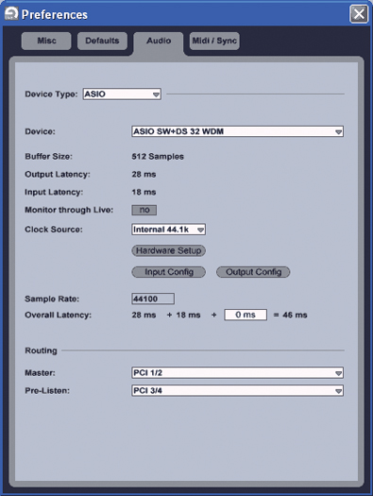Open the Master routing PCI 1/2 dropdown
The image size is (373, 496).
point(237,372)
